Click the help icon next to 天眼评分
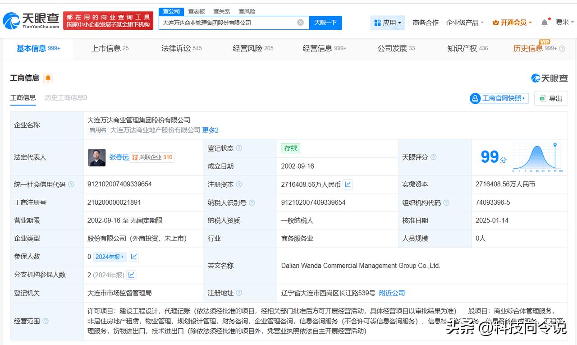This screenshot has height=345, width=577. click(x=433, y=157)
